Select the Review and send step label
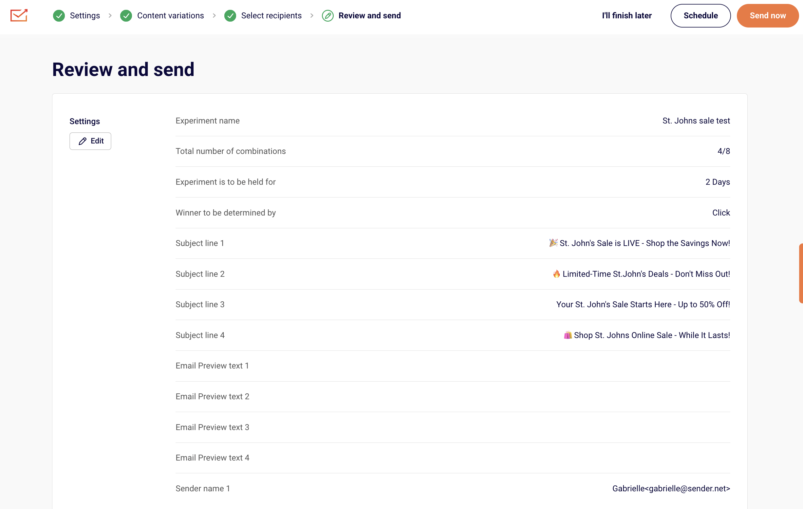 click(369, 16)
